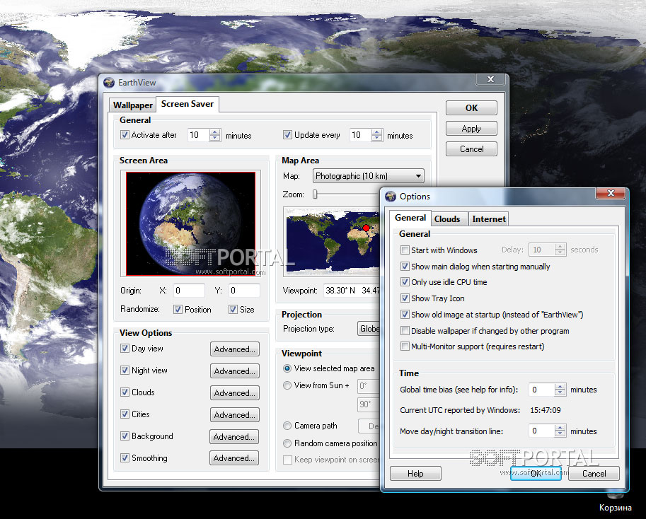
Task: Decrease Global time bias with down arrow
Action: tap(560, 392)
